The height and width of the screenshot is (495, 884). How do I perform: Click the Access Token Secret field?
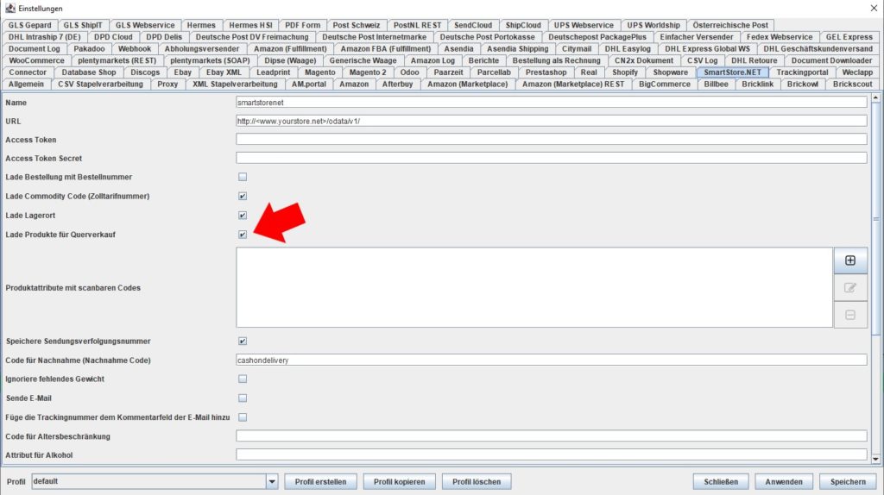coord(552,158)
